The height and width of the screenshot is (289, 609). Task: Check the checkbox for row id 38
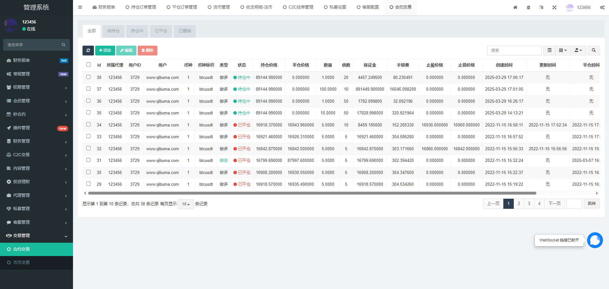click(x=89, y=77)
